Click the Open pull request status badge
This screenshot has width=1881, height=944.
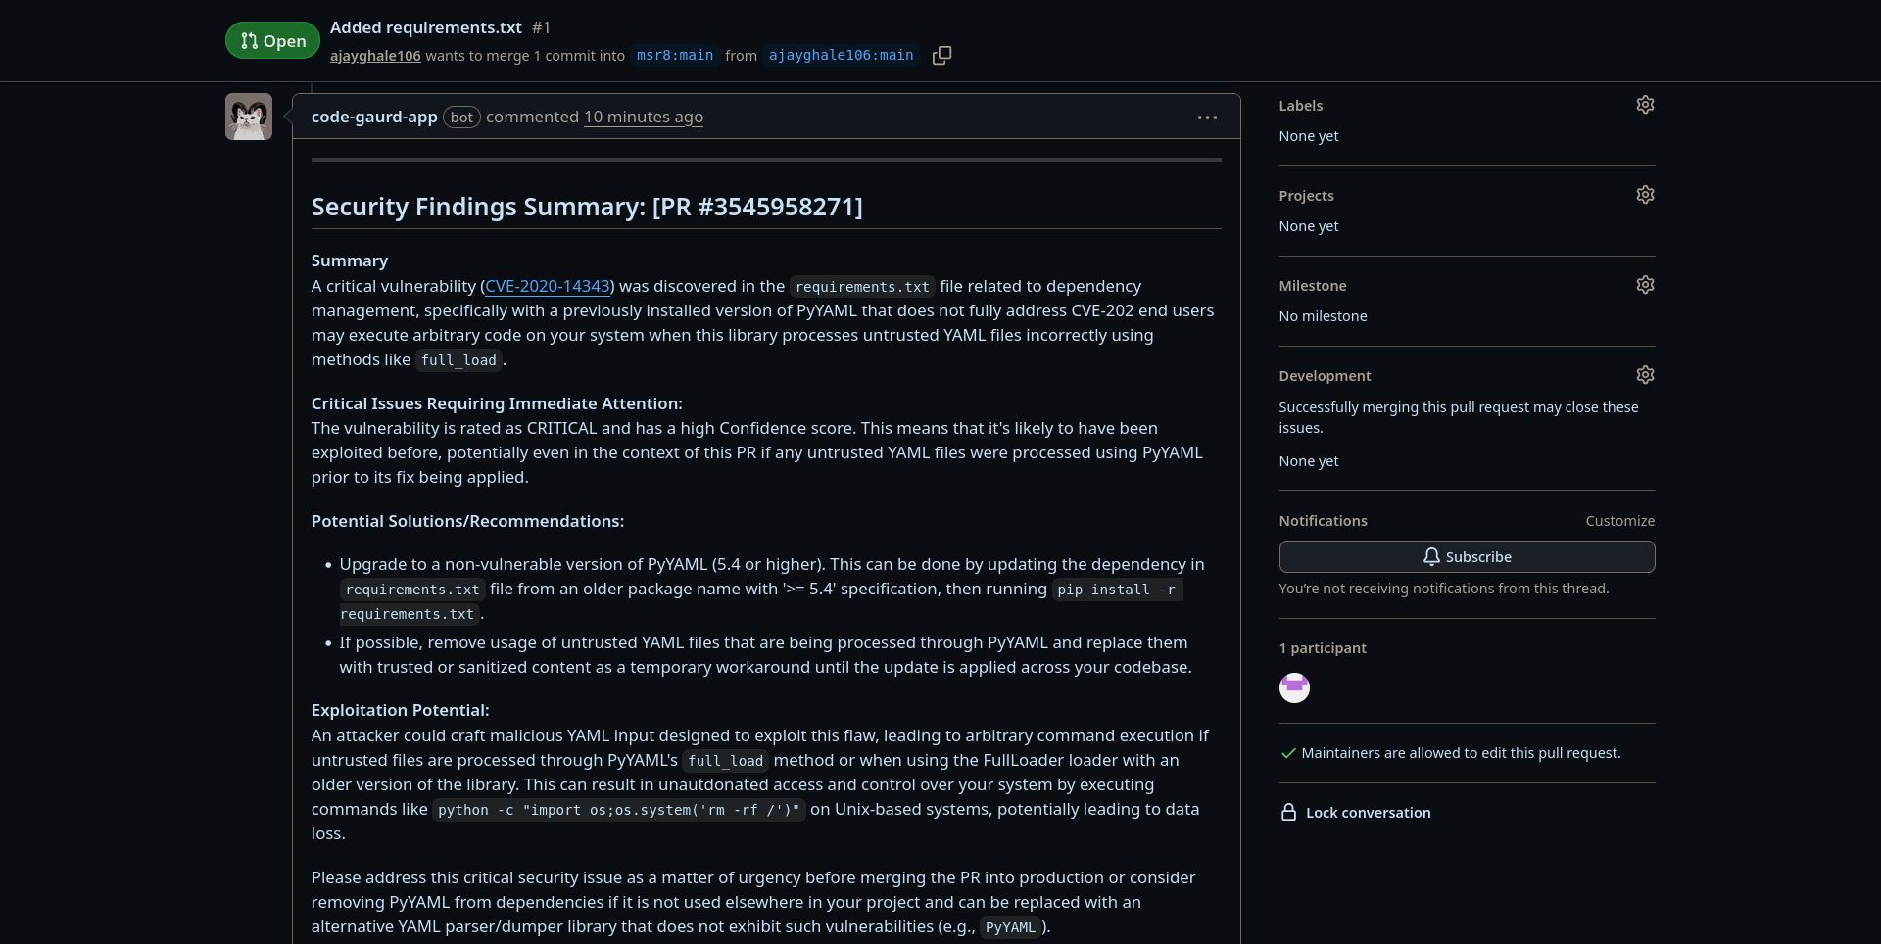272,40
